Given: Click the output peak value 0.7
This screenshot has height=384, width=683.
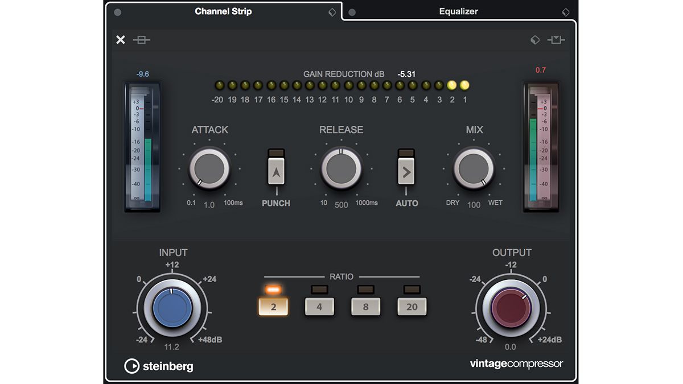Looking at the screenshot, I should point(541,70).
